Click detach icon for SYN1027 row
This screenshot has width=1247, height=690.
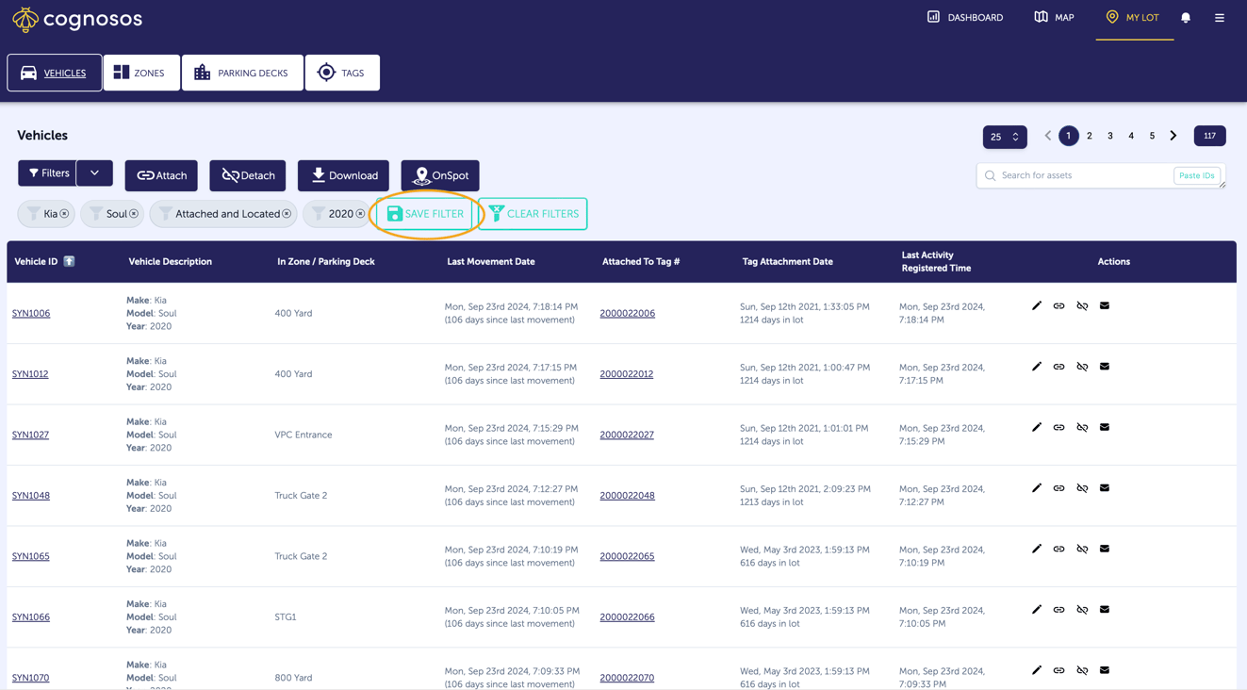(x=1082, y=427)
